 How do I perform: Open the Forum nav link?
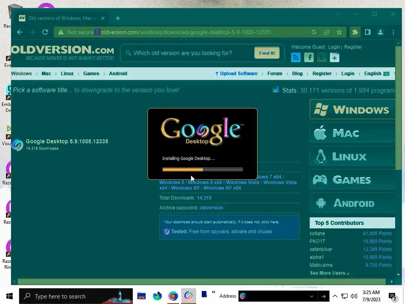click(275, 73)
